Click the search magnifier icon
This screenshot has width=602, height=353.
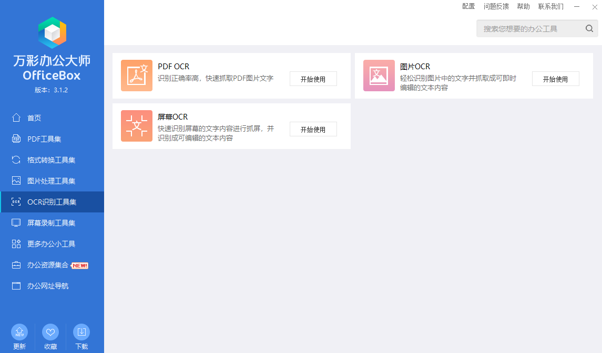(589, 29)
